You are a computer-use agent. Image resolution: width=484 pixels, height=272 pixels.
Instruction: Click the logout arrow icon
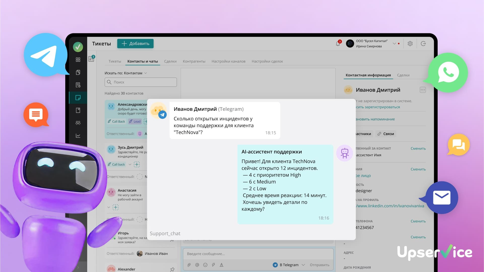[423, 44]
